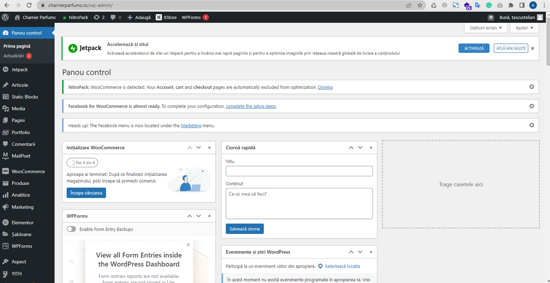
Task: Dismiss the Jetpack banner with X
Action: [x=532, y=48]
